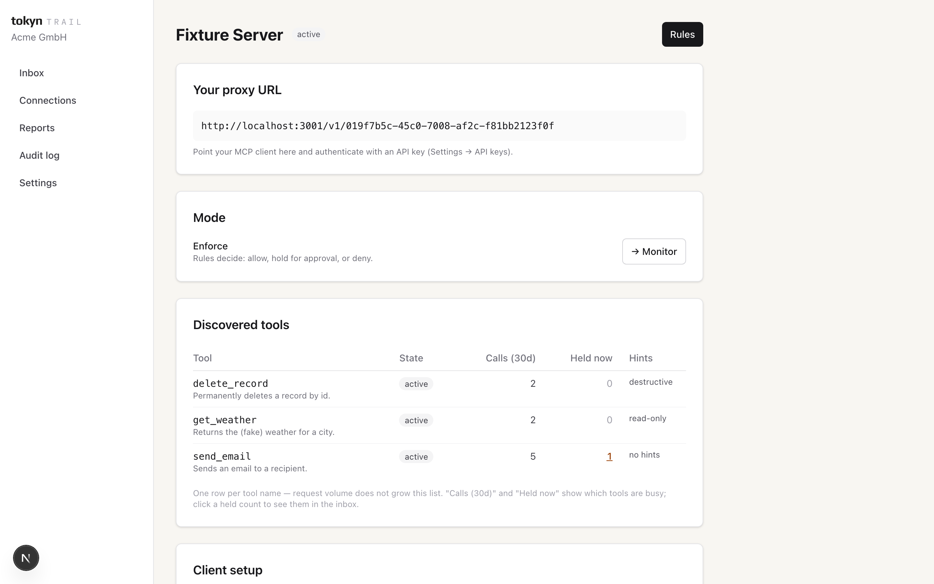Click the active badge beside Fixture Server

click(x=308, y=34)
